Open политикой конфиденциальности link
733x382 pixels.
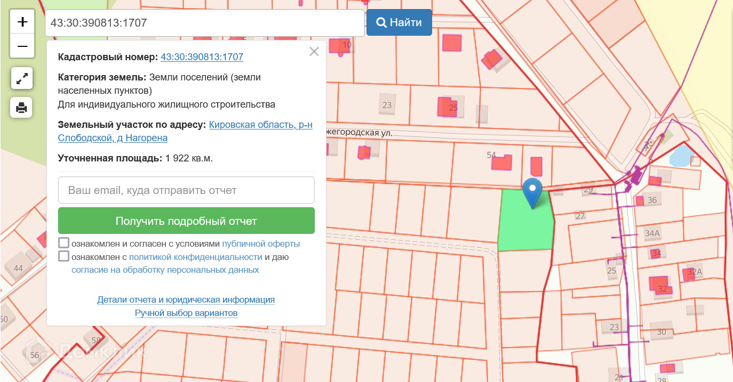click(195, 257)
